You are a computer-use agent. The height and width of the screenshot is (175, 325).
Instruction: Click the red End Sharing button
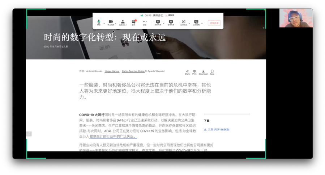214,23
